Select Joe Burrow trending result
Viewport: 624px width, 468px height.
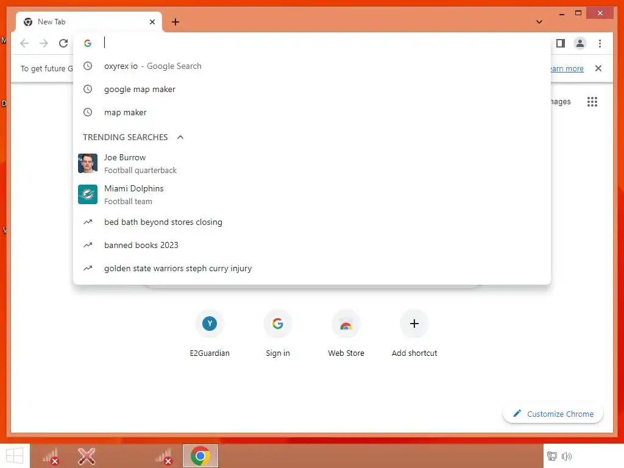[x=312, y=163]
